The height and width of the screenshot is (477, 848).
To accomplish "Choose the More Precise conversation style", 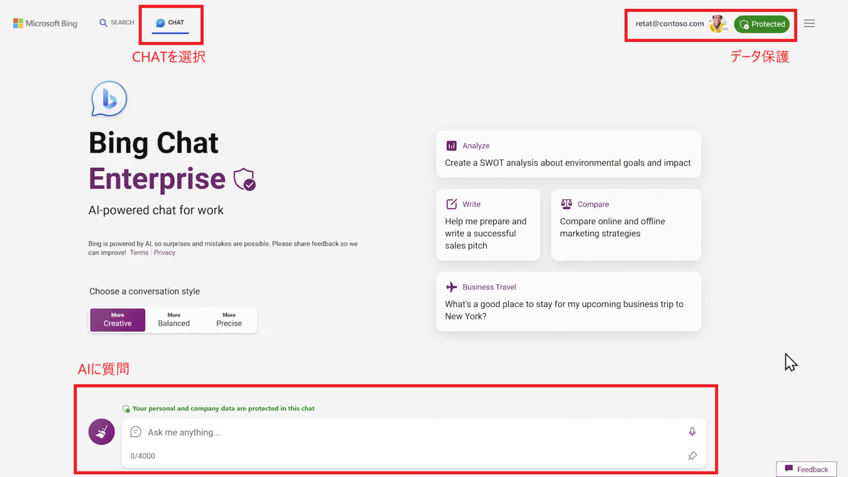I will point(229,320).
